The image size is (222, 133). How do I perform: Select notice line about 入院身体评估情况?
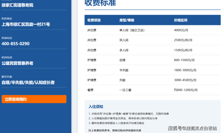pos(116,123)
